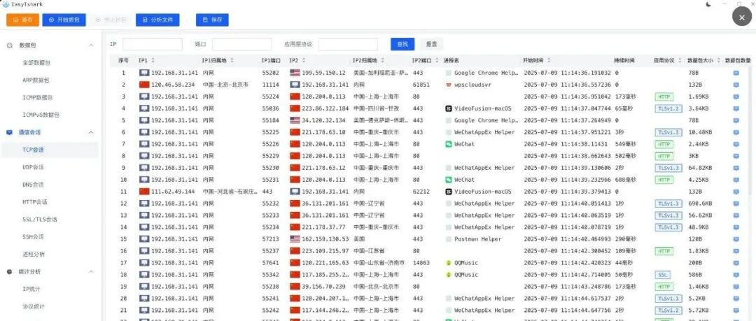The image size is (756, 321).
Task: View packets icon for row 2
Action: pos(736,85)
